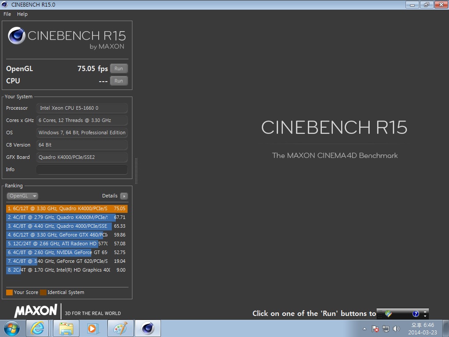Select ranking row 4 with GeForce GTX 460
The image size is (449, 337).
pos(67,235)
